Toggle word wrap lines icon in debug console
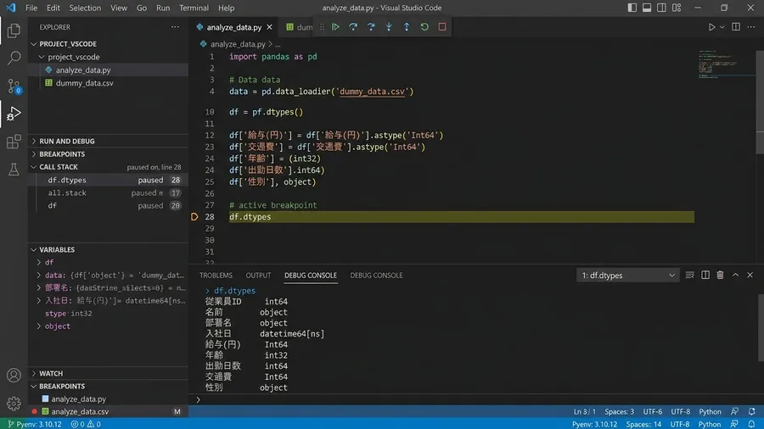Screen dimensions: 764x429 tap(689, 275)
